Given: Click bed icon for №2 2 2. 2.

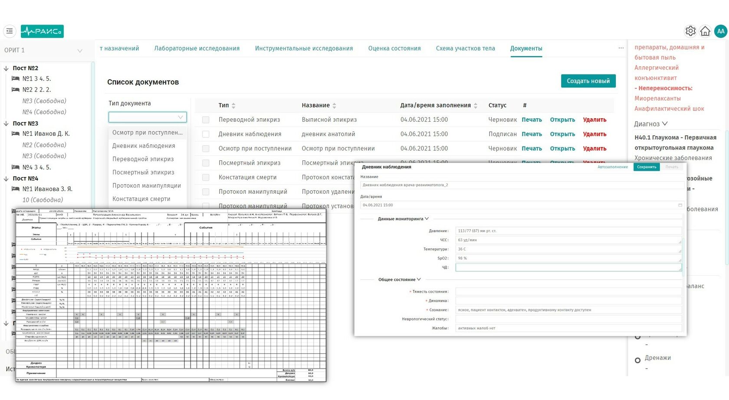Looking at the screenshot, I should tap(16, 90).
